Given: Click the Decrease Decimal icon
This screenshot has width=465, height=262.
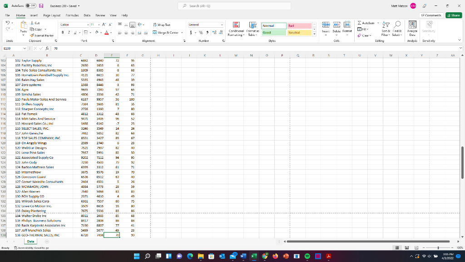Looking at the screenshot, I should coord(221,33).
